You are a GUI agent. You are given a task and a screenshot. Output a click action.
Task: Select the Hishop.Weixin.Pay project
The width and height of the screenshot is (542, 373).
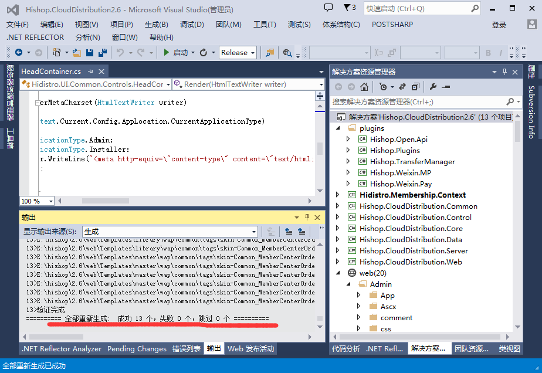(x=401, y=184)
